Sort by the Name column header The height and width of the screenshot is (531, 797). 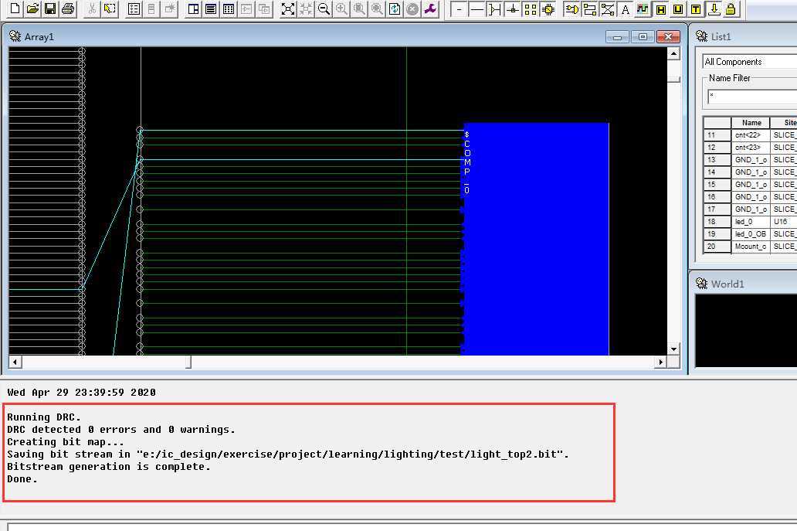[751, 123]
